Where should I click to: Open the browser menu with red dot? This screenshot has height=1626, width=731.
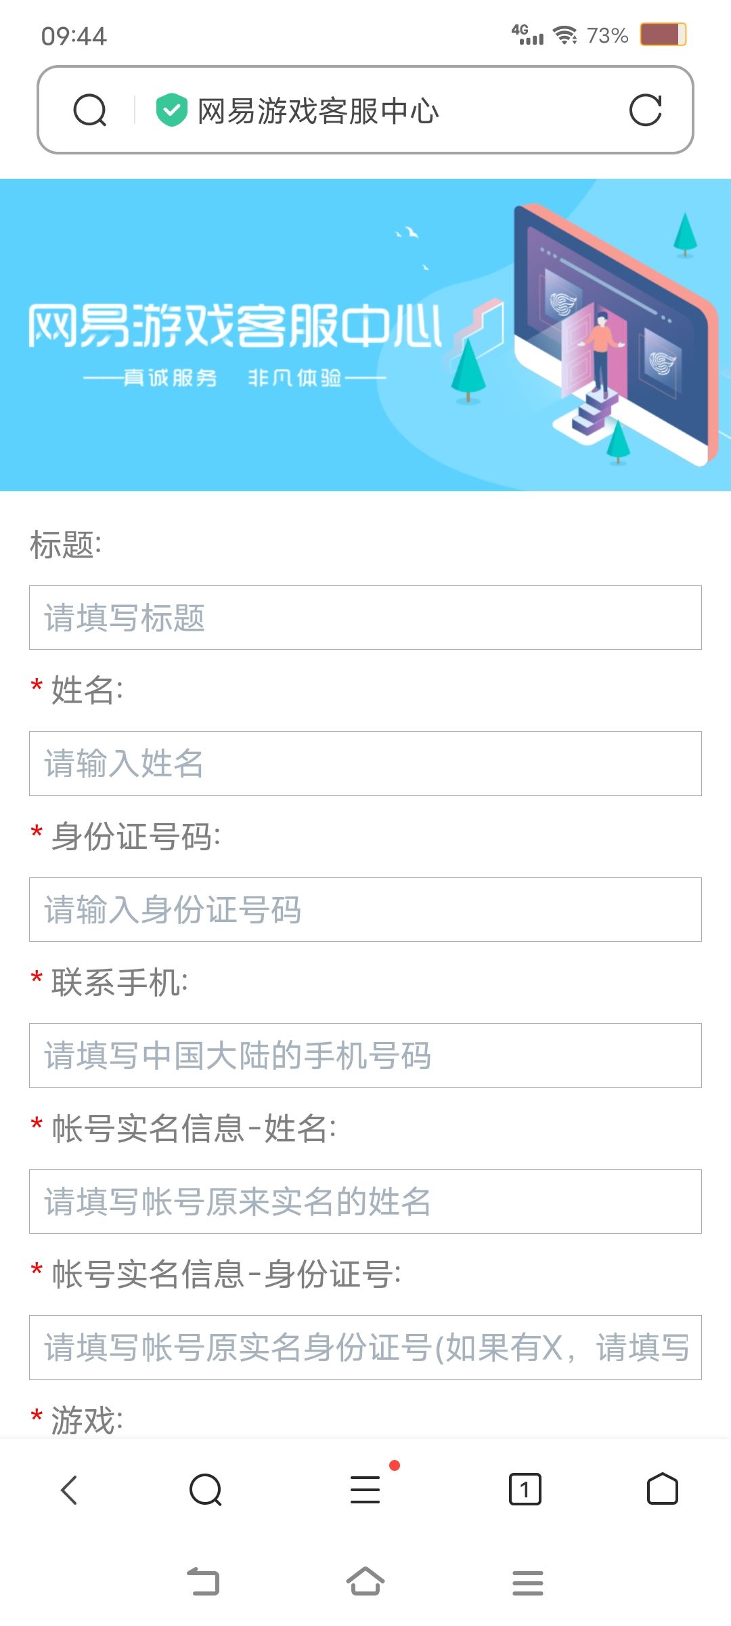[x=365, y=1490]
